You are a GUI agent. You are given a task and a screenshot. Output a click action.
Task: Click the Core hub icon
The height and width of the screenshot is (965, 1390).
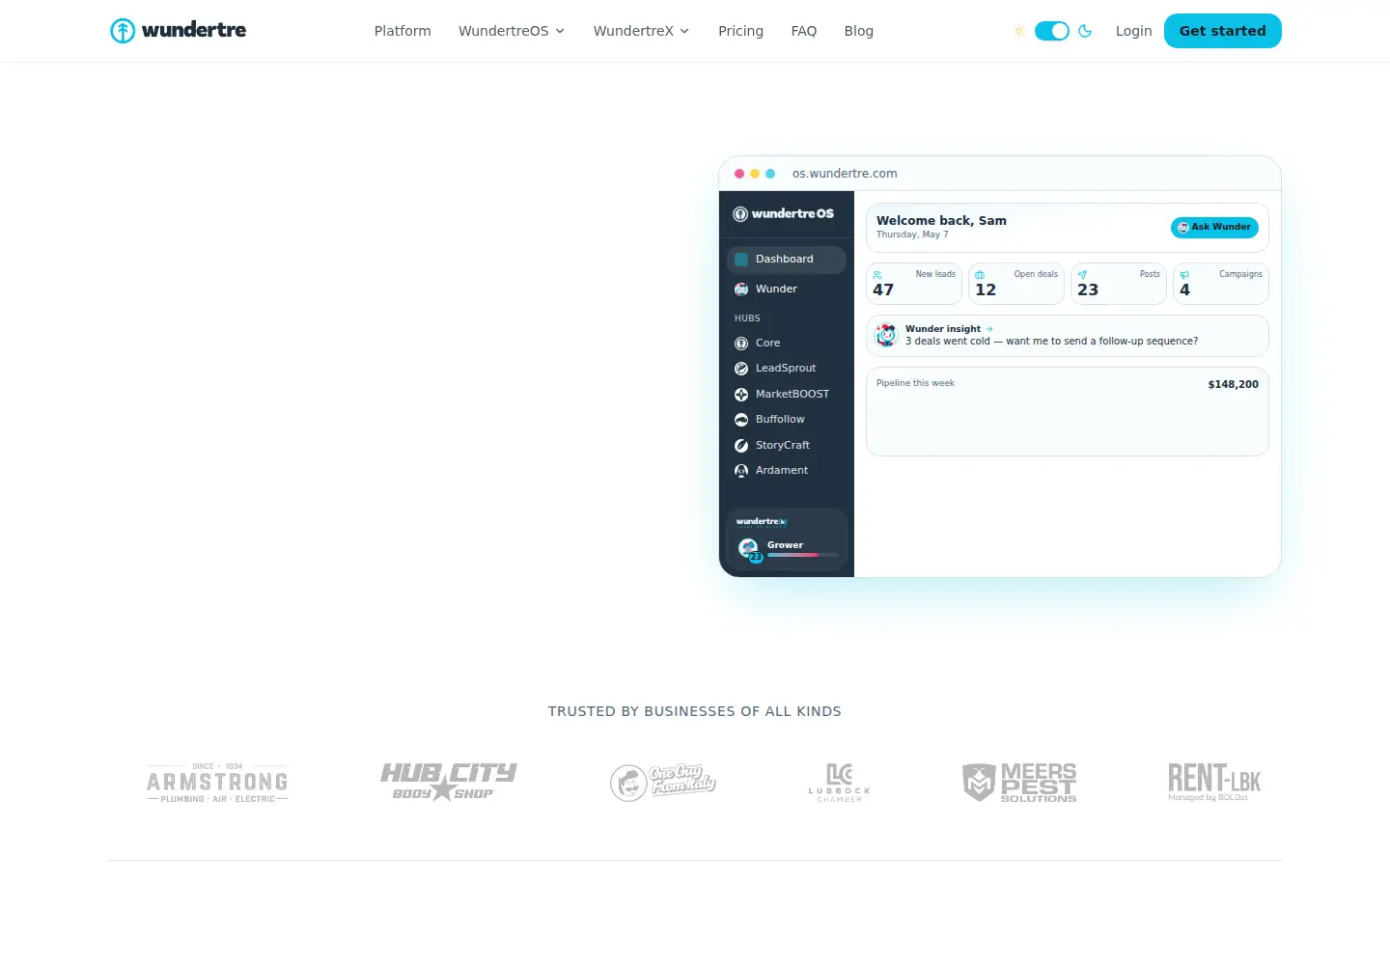coord(741,344)
